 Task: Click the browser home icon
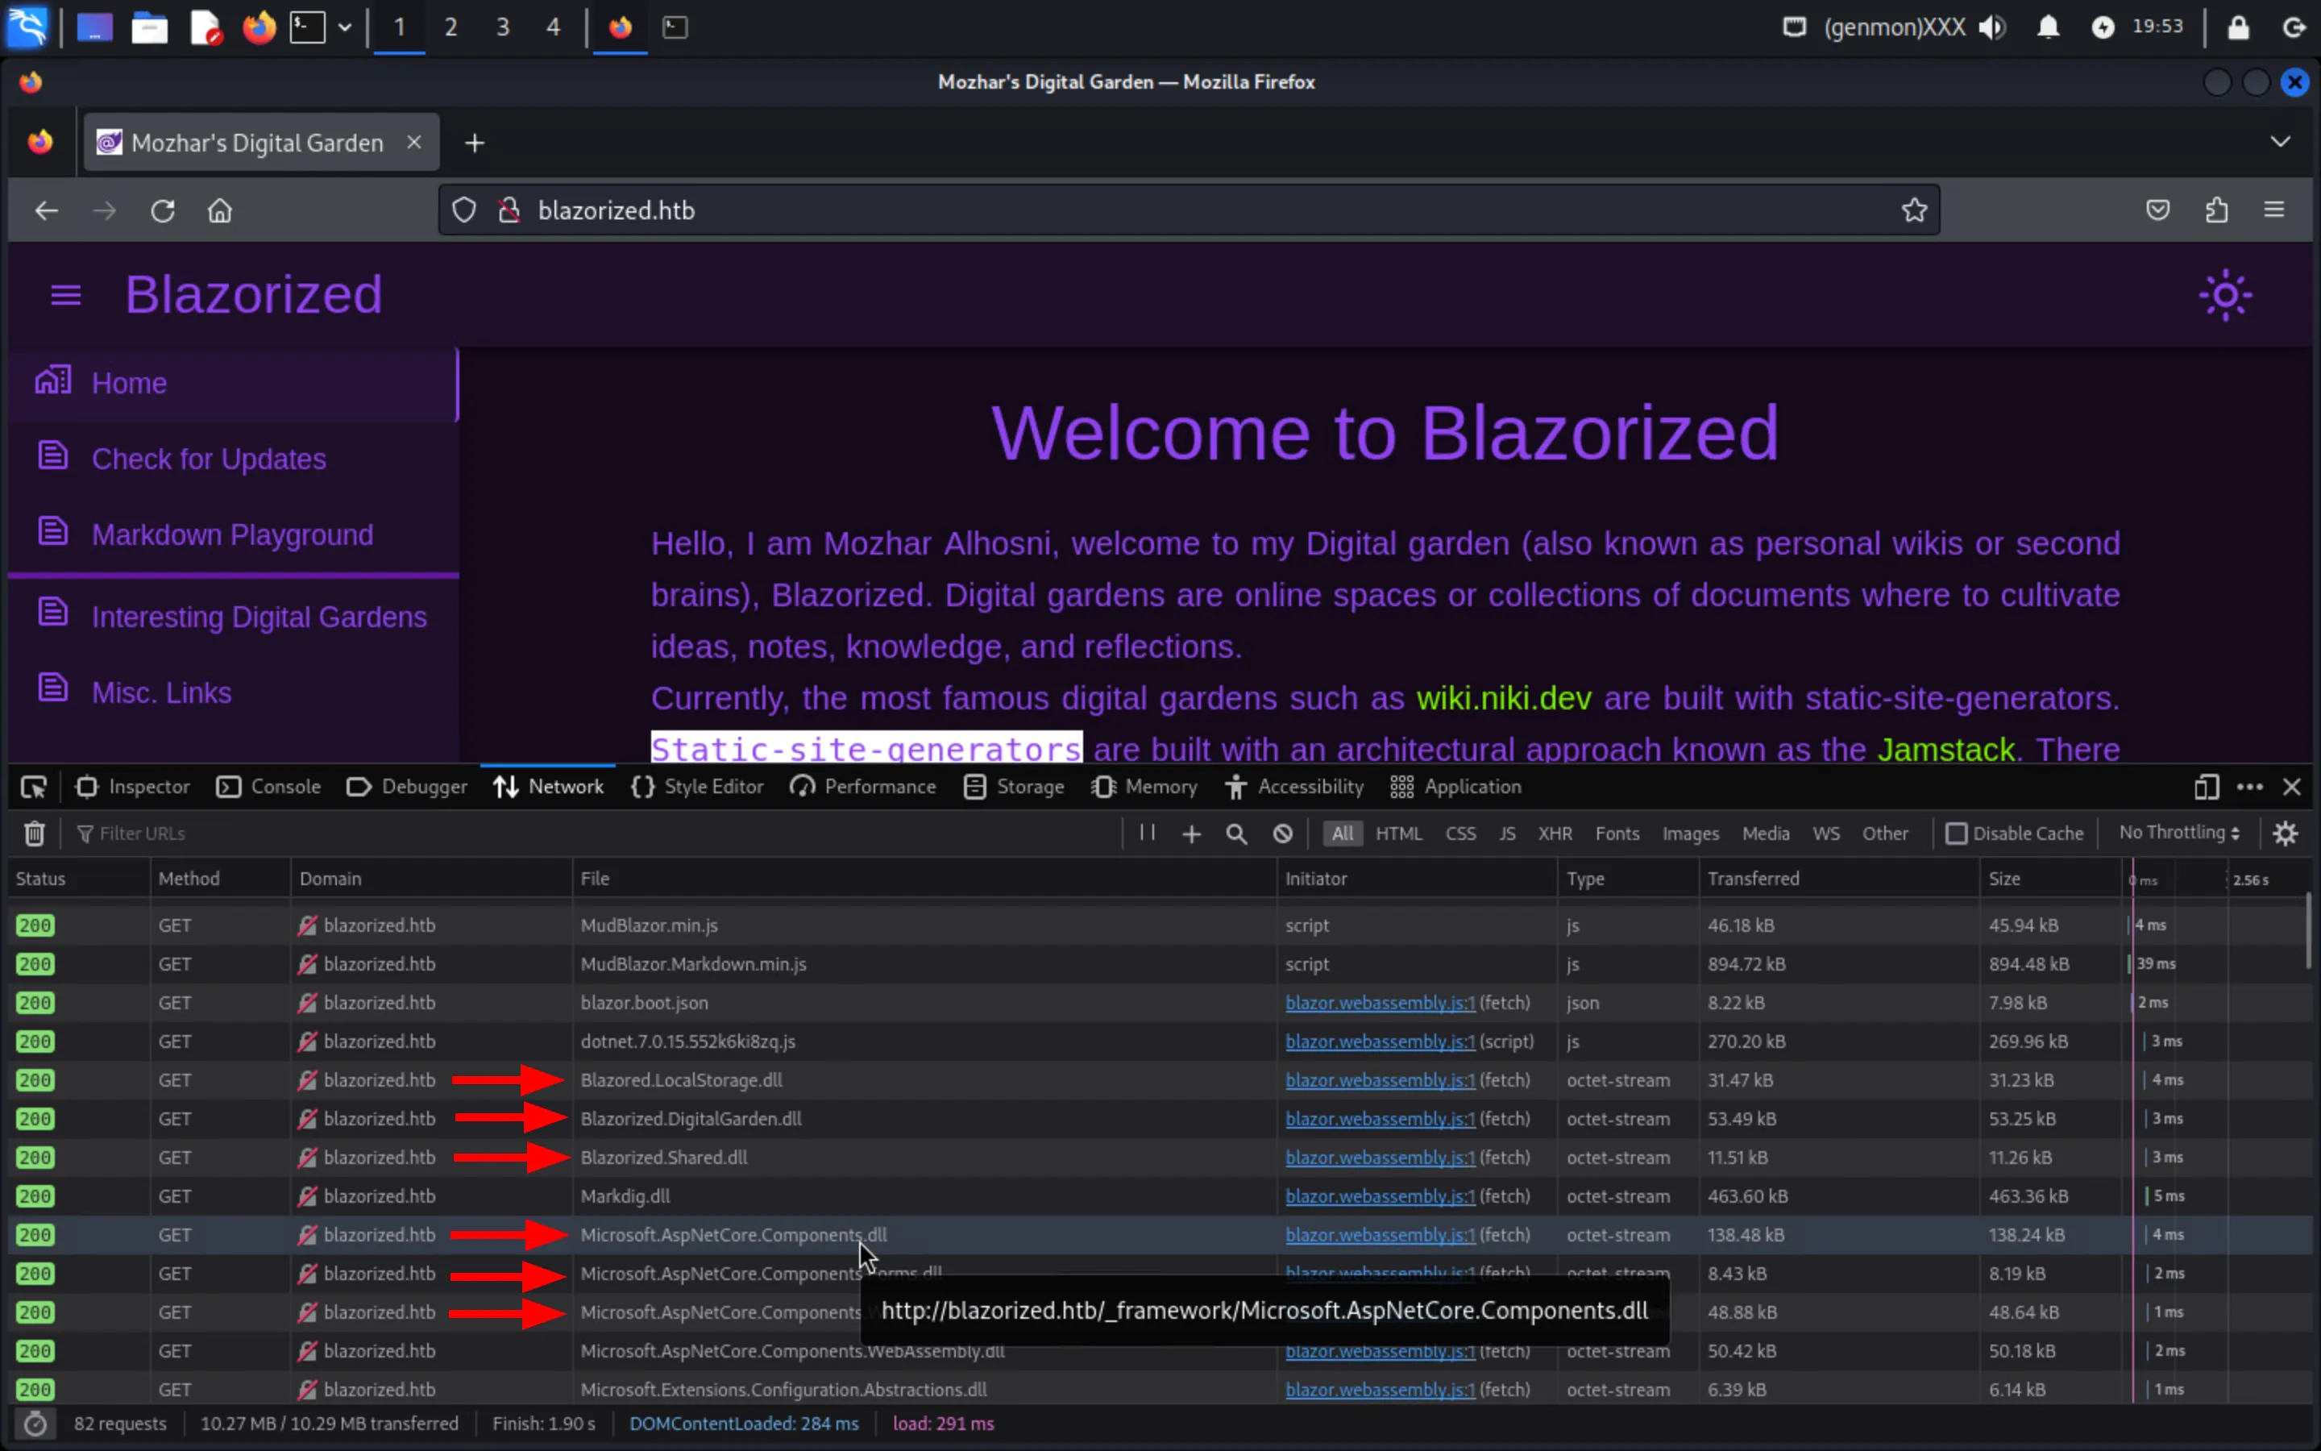pos(220,210)
